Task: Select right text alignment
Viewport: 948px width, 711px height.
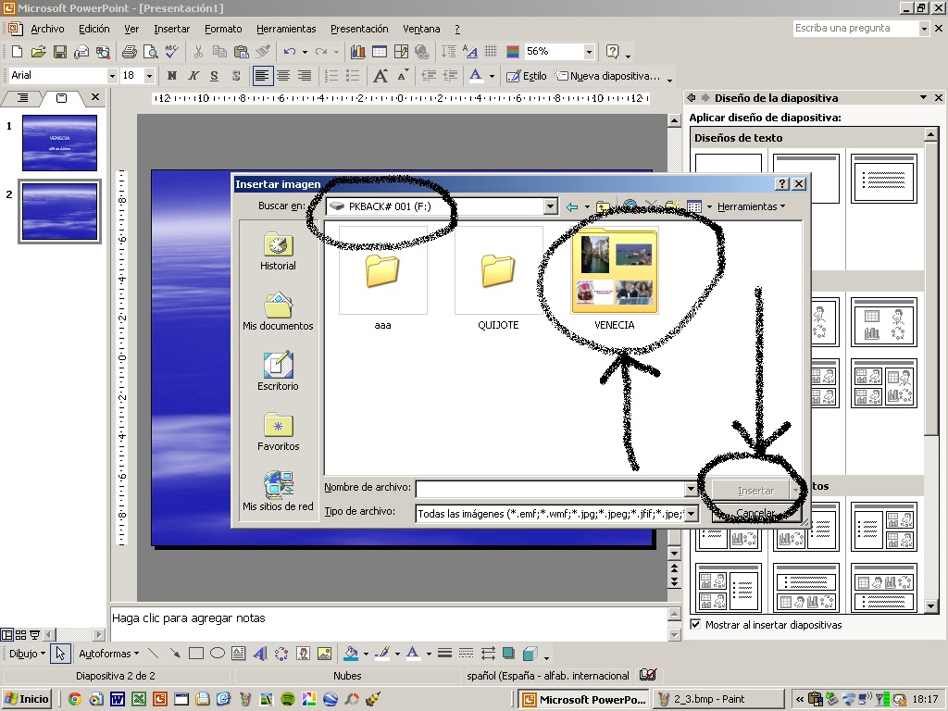Action: tap(304, 76)
